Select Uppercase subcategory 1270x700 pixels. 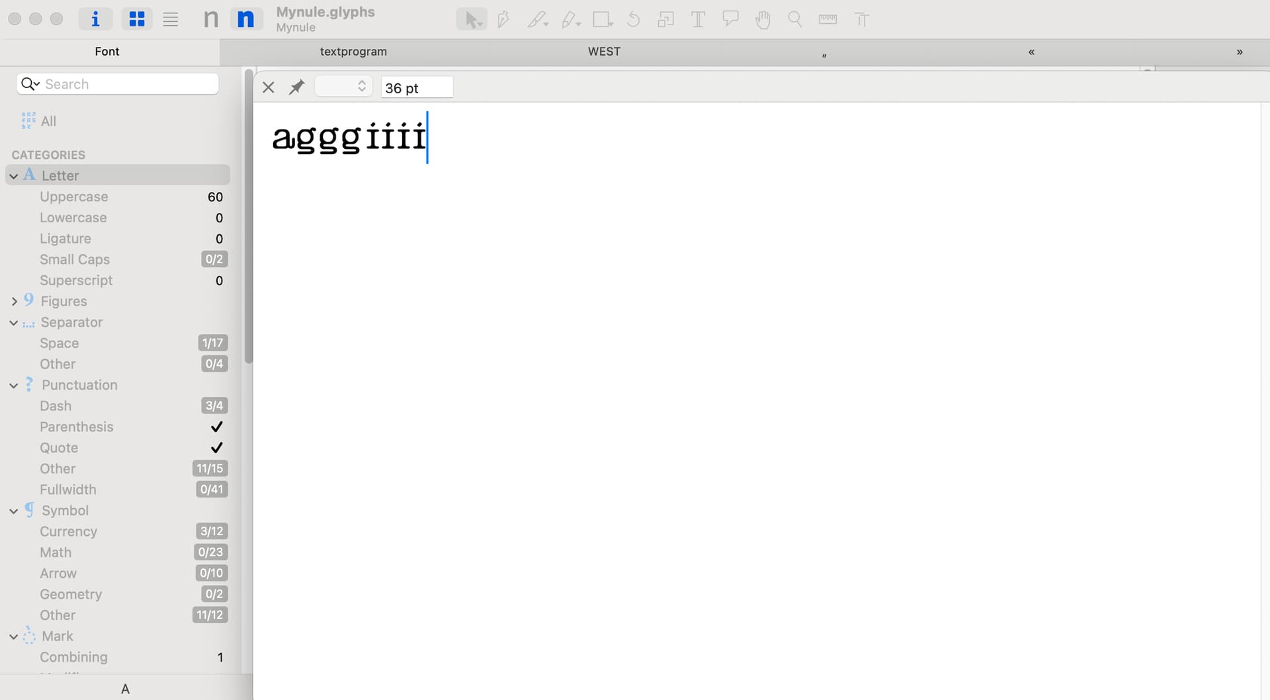[x=73, y=197]
